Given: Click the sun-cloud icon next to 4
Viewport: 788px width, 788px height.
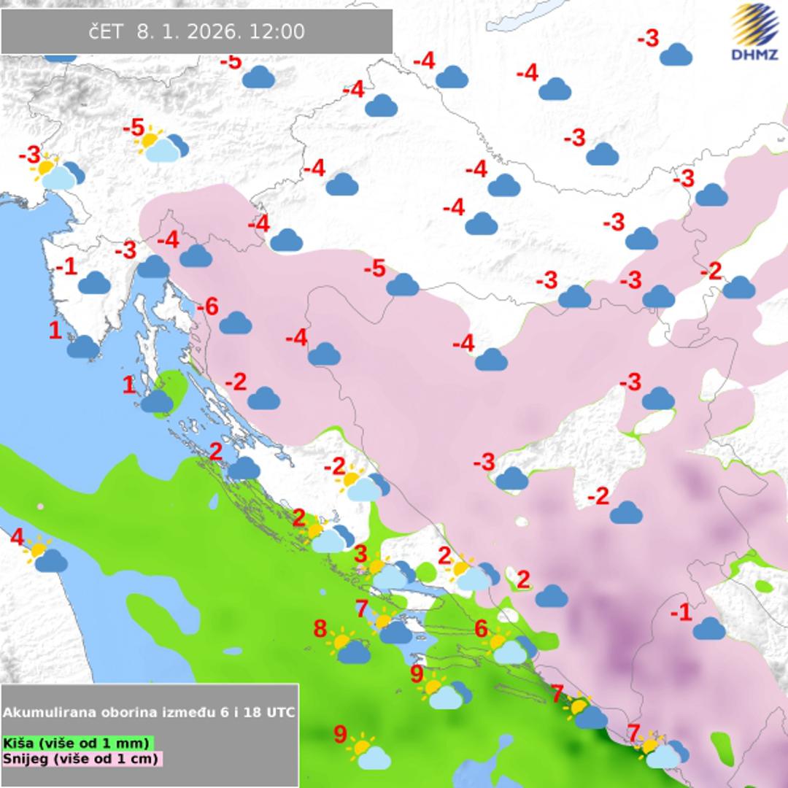Looking at the screenshot, I should 46,555.
